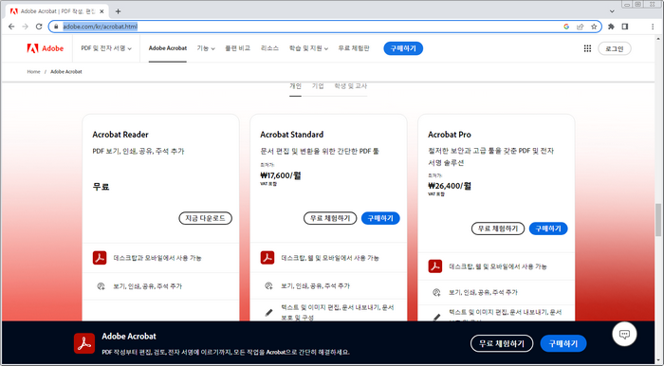Click the comment icon in the Acrobat Reader card
Viewport: 664px width, 366px height.
click(101, 286)
